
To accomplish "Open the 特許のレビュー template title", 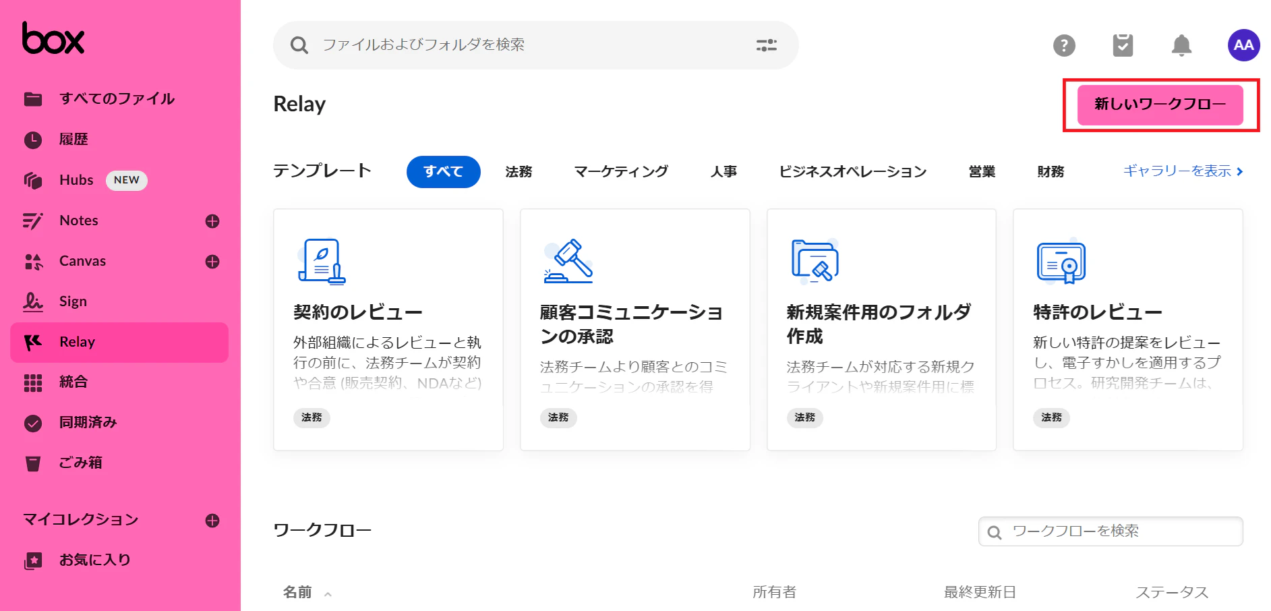I will point(1098,312).
